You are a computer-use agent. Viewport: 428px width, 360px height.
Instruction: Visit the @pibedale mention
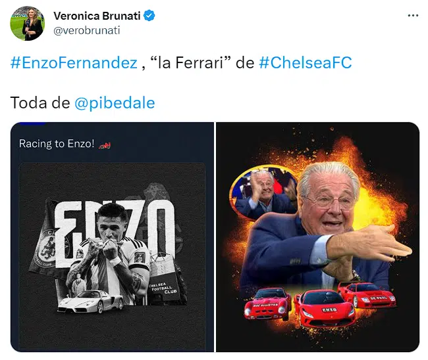click(x=115, y=103)
